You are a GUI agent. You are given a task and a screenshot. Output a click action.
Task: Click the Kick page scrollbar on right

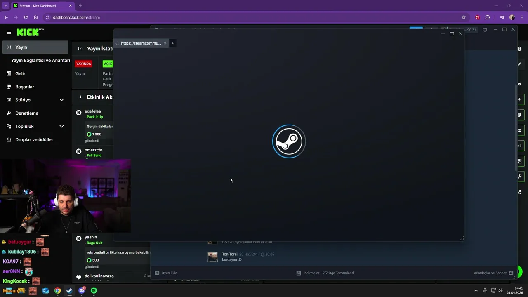516,127
